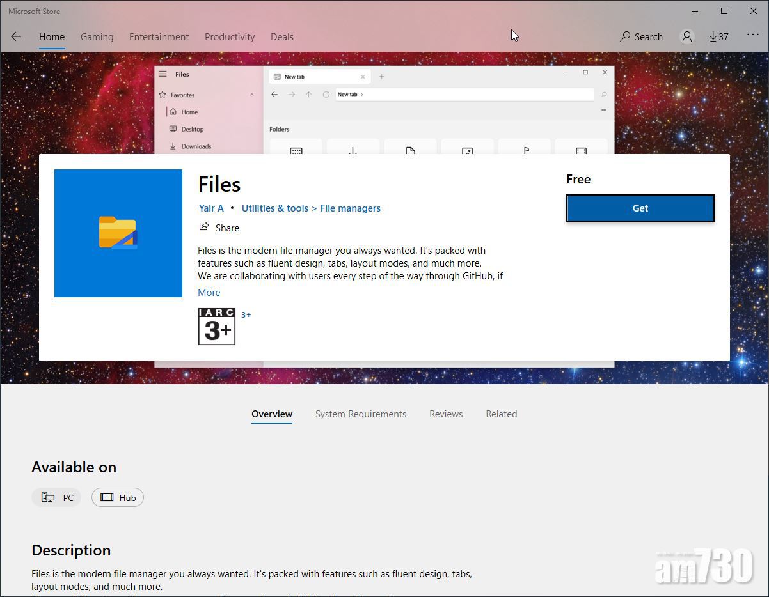
Task: Switch to the Reviews tab
Action: [446, 414]
